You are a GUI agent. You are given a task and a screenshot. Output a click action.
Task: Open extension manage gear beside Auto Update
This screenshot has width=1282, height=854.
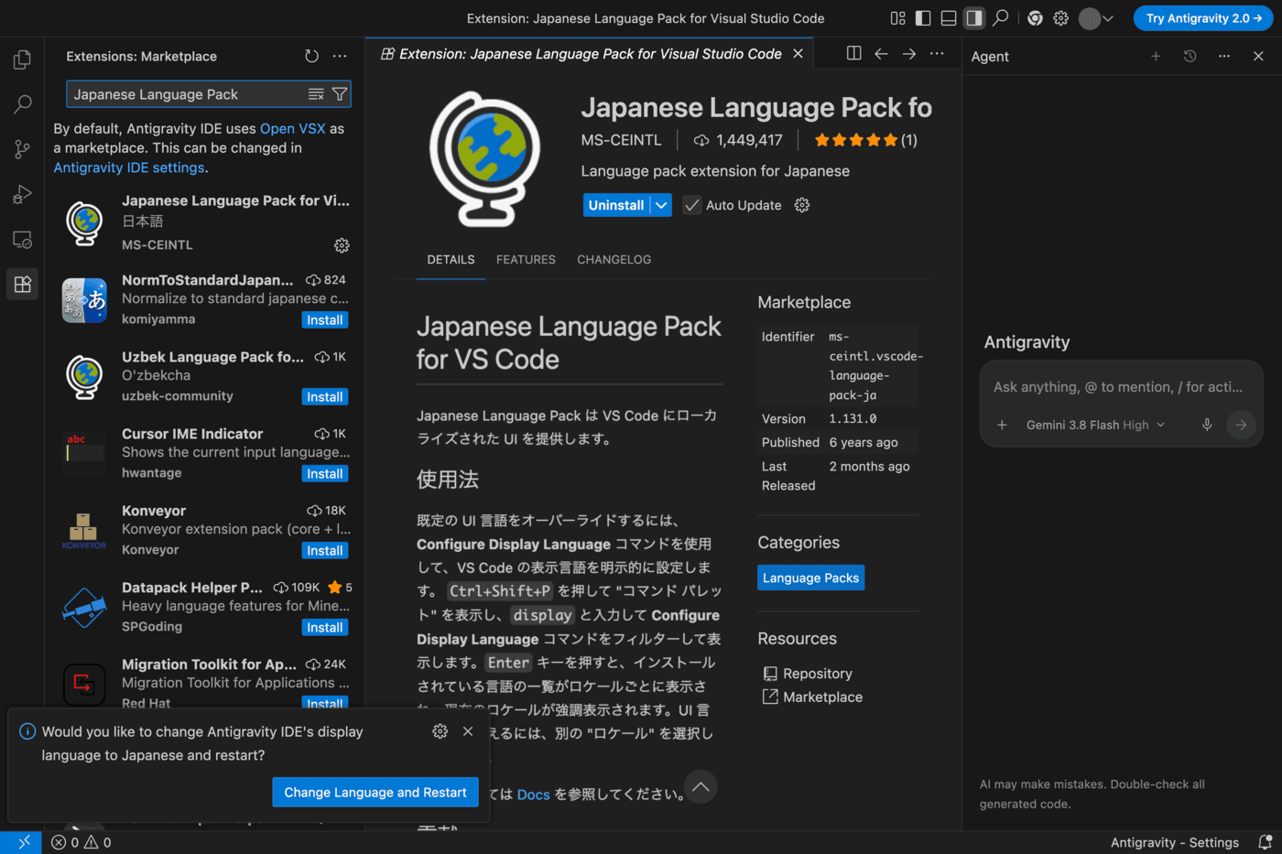coord(802,205)
